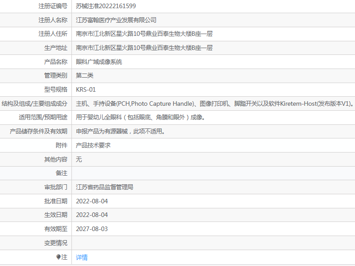
Task: Click the address value in 注册人住所 row
Action: 144,34
